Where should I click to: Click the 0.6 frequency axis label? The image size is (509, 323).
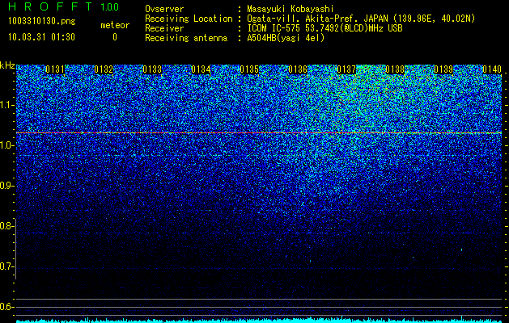tap(6, 307)
